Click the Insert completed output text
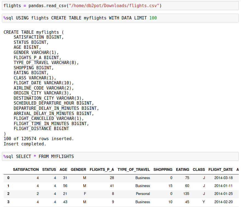 coord(25,144)
